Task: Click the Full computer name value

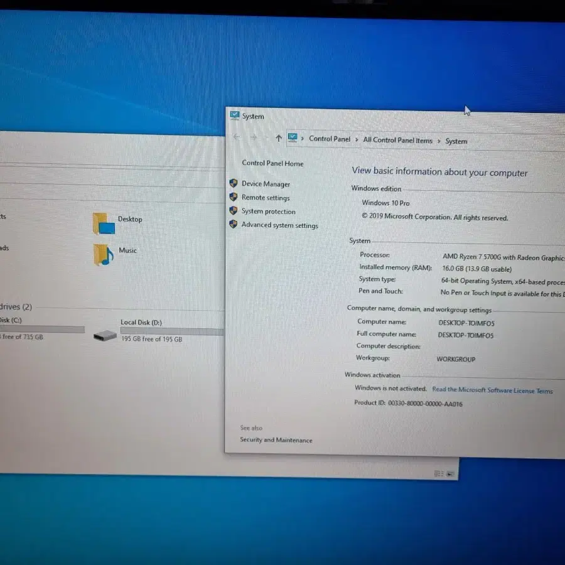Action: 466,335
